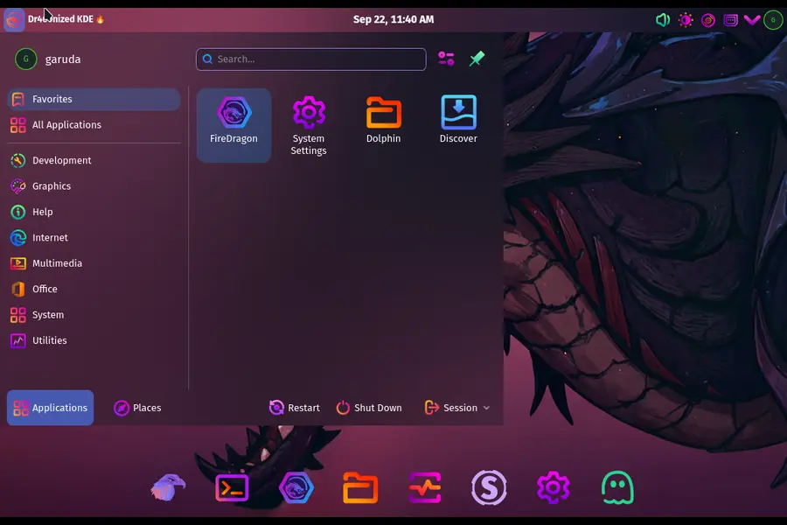The height and width of the screenshot is (525, 787).
Task: Open file manager folder in dock
Action: click(x=360, y=487)
